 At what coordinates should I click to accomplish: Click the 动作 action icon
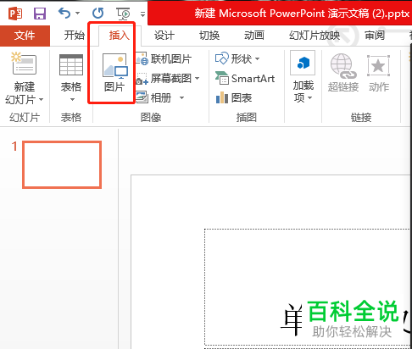(379, 65)
